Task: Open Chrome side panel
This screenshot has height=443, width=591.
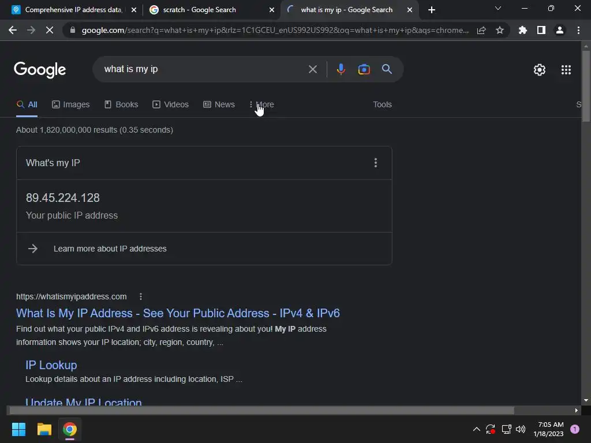Action: 541,30
